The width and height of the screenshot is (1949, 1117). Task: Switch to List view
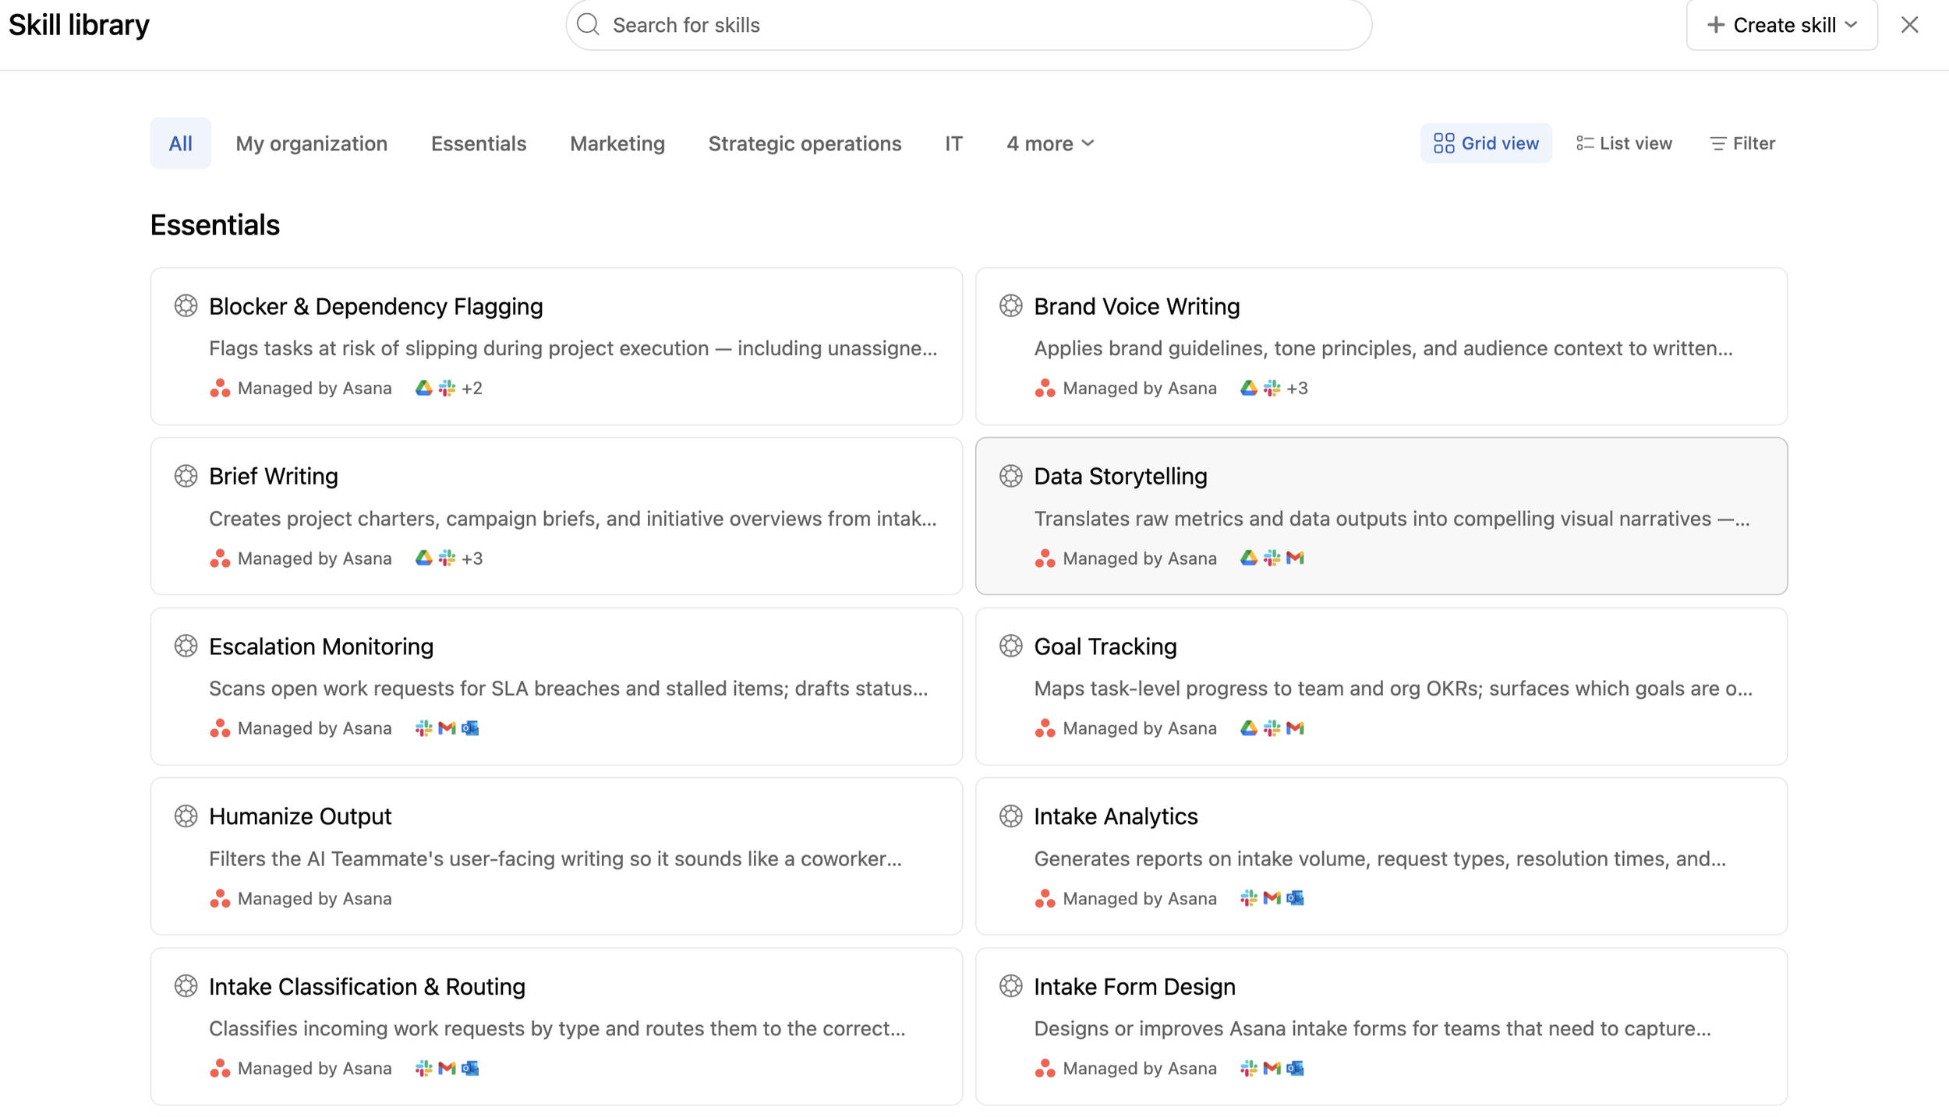(x=1624, y=143)
